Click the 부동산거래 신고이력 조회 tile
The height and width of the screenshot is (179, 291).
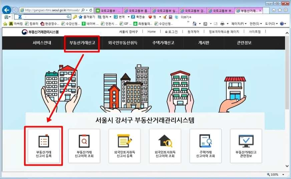click(x=84, y=146)
